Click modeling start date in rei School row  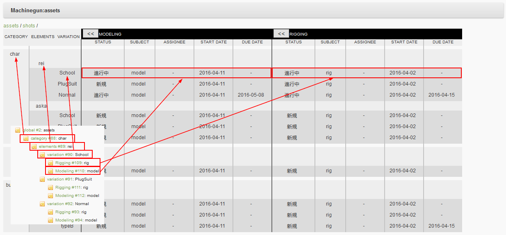click(212, 73)
